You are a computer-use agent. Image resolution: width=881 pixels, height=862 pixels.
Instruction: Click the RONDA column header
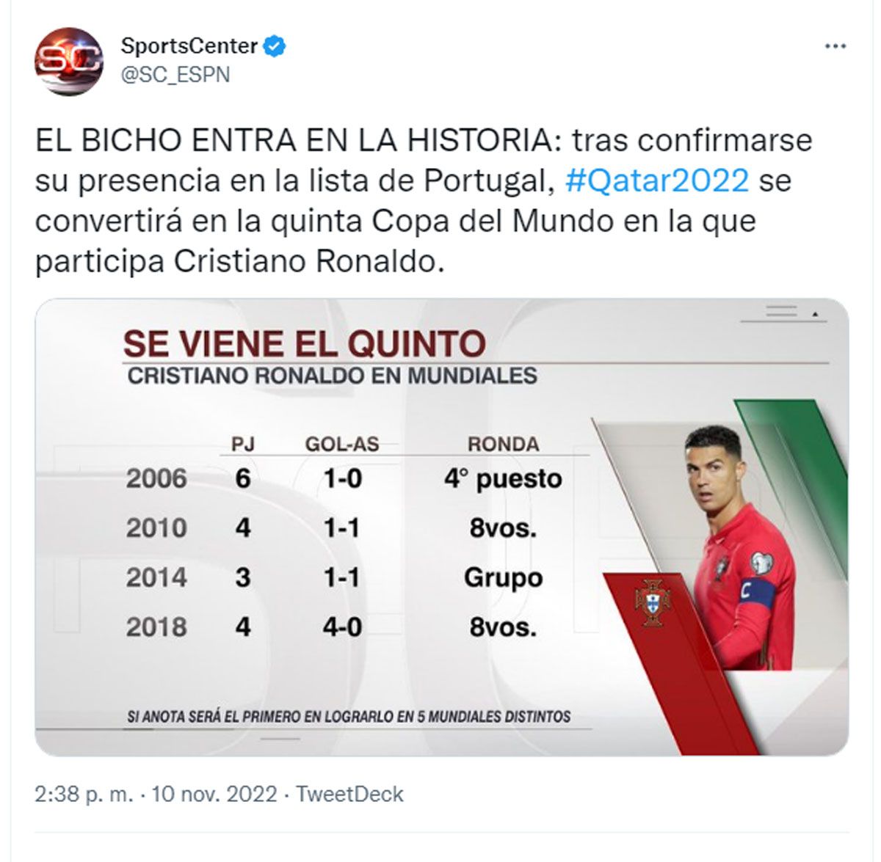click(x=503, y=443)
